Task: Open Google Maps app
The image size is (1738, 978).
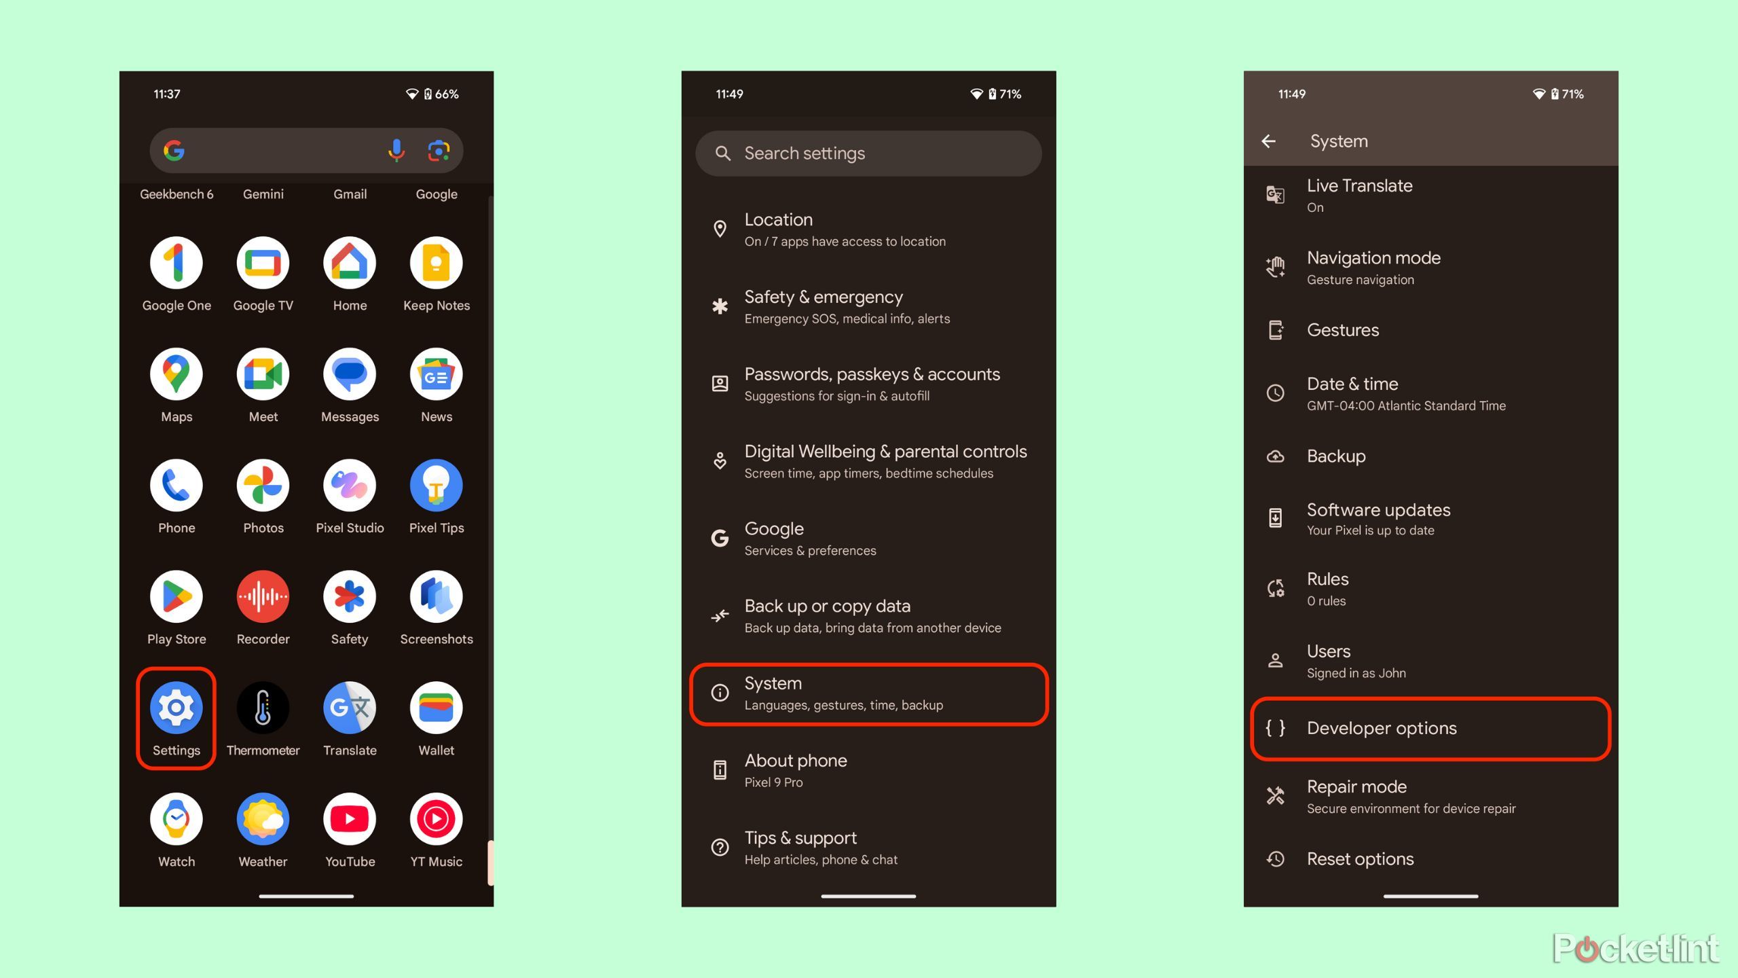Action: point(177,373)
